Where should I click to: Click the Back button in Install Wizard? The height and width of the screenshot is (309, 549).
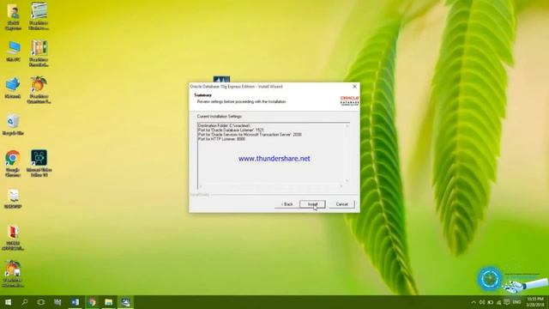287,204
